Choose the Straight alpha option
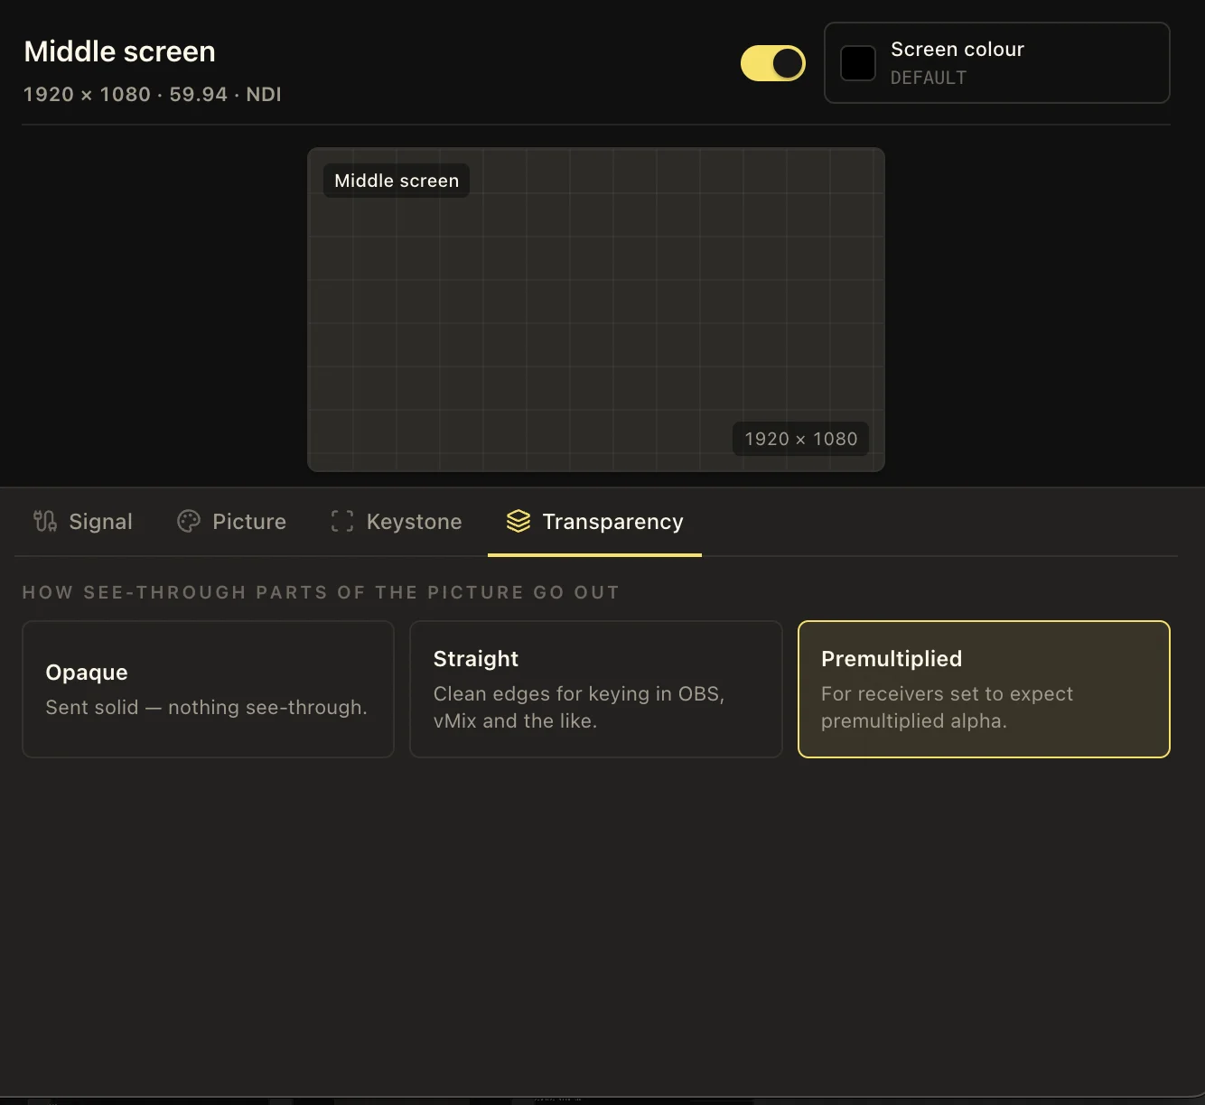The image size is (1205, 1105). (596, 689)
